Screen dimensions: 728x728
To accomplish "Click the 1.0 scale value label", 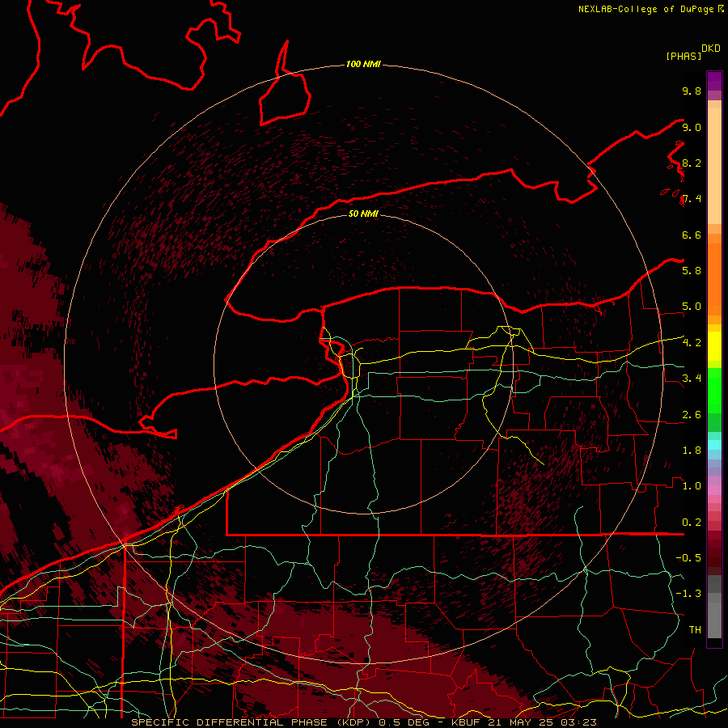I will pos(692,486).
